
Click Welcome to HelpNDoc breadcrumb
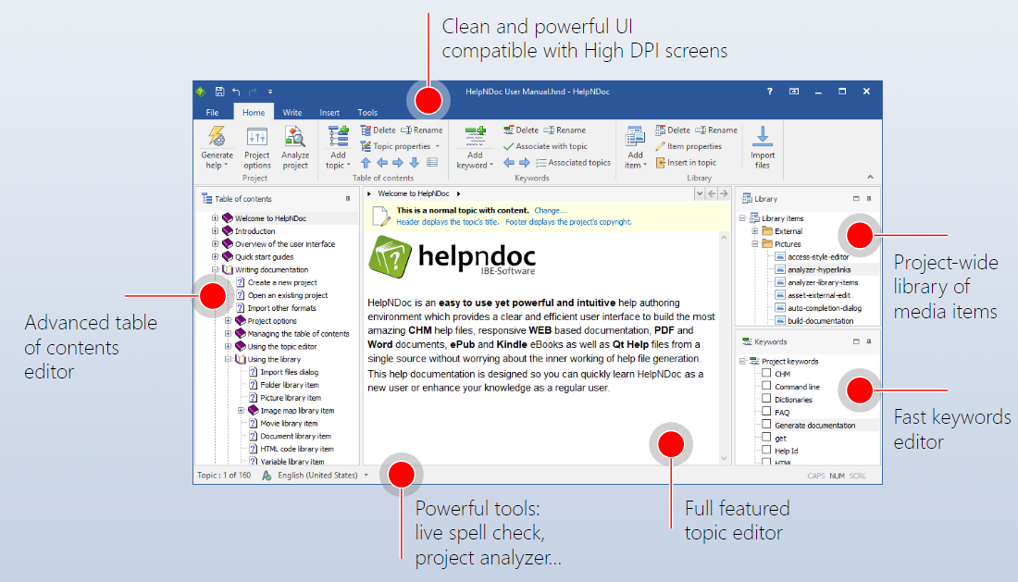(414, 193)
